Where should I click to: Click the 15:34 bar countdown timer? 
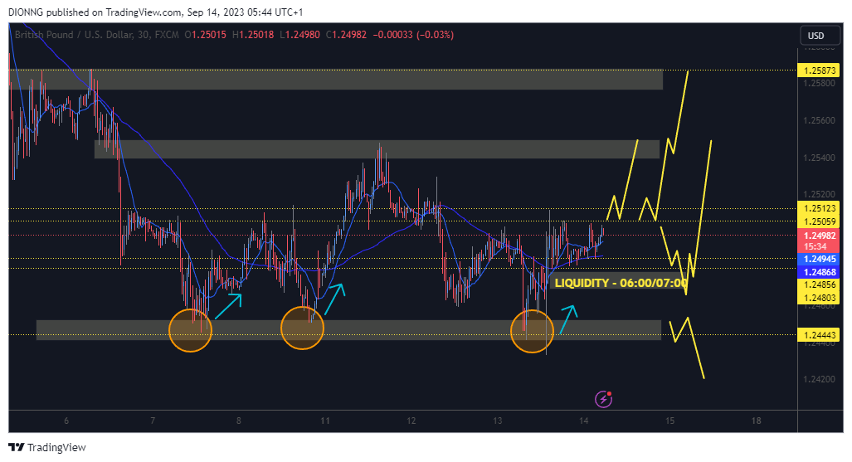(x=815, y=247)
